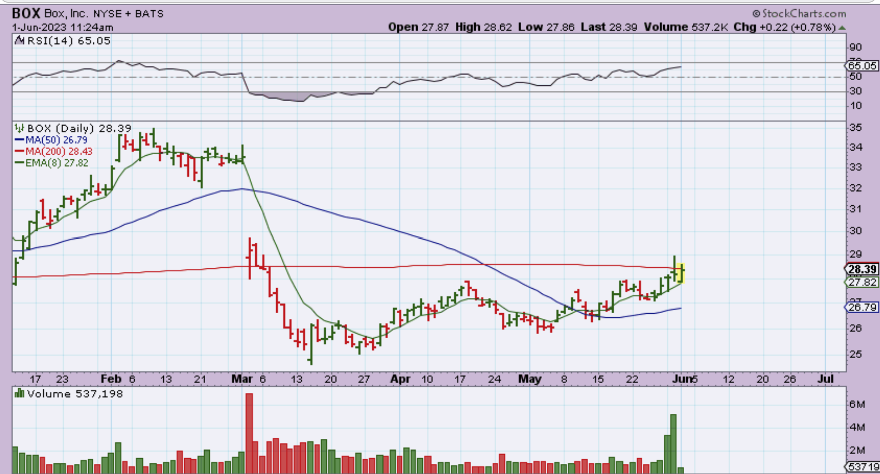This screenshot has height=474, width=880.
Task: Click the 65.05 RSI value tag on right axis
Action: 862,66
